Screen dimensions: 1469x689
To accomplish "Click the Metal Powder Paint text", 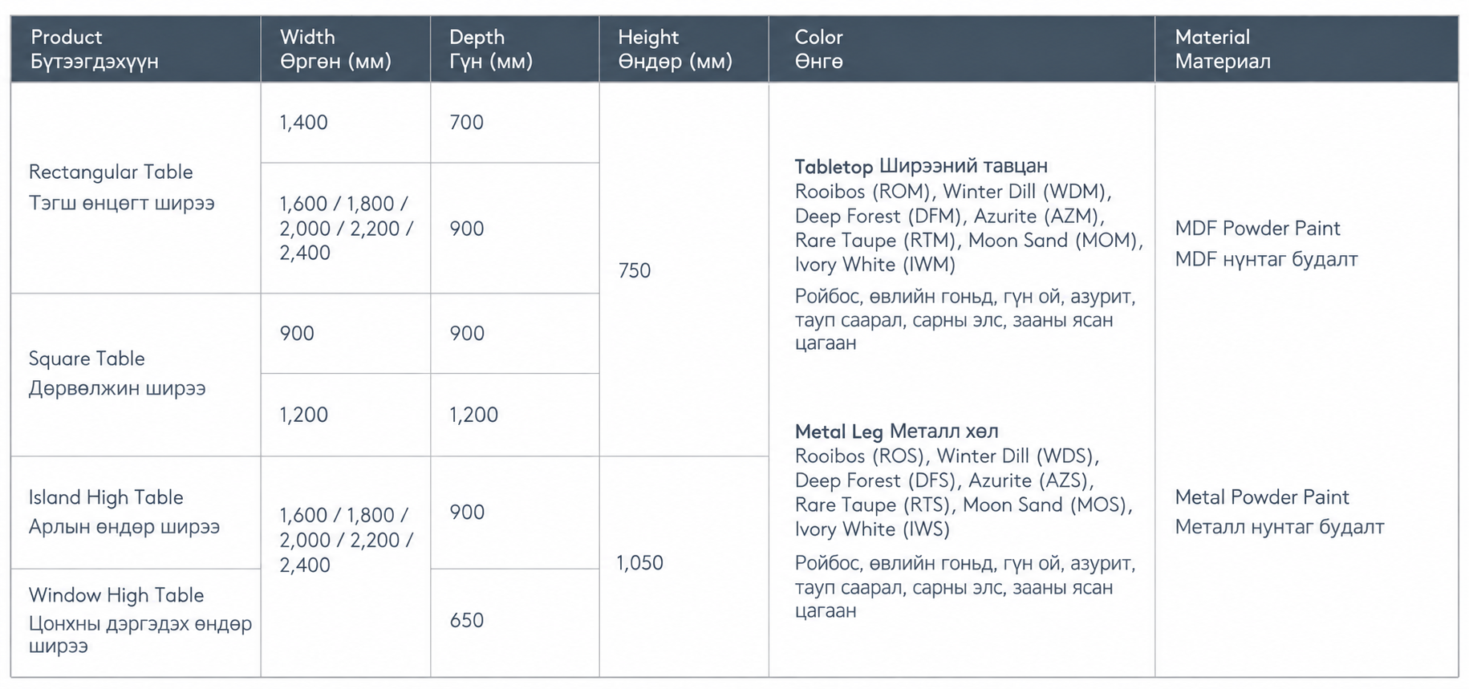I will tap(1262, 497).
